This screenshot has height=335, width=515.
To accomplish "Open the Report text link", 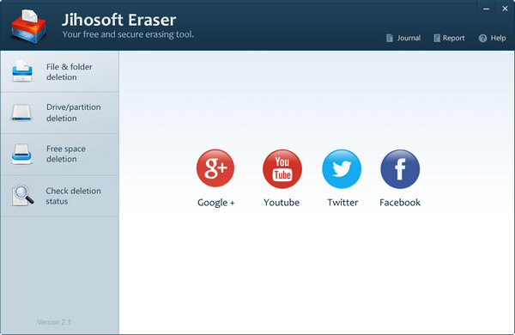I will point(453,38).
